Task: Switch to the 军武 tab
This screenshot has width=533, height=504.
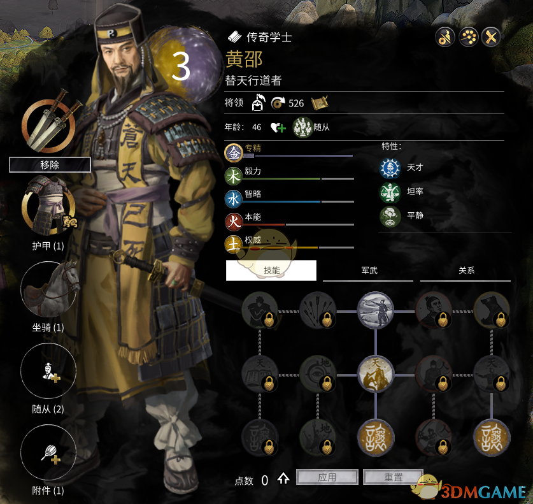Action: click(x=369, y=271)
